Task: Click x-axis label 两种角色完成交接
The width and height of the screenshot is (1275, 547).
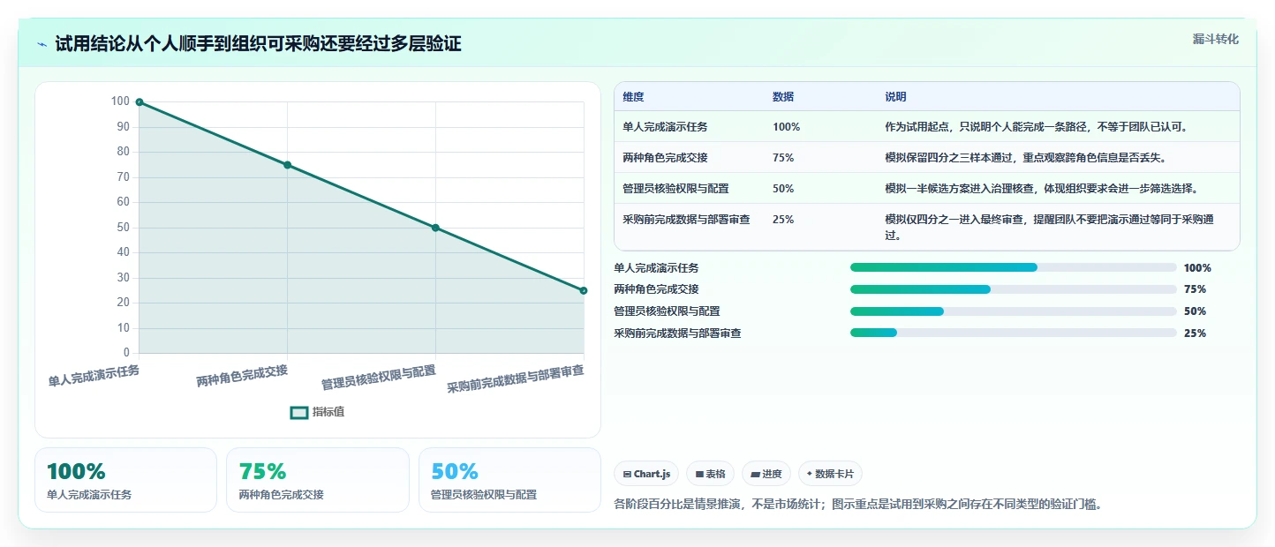Action: click(242, 376)
